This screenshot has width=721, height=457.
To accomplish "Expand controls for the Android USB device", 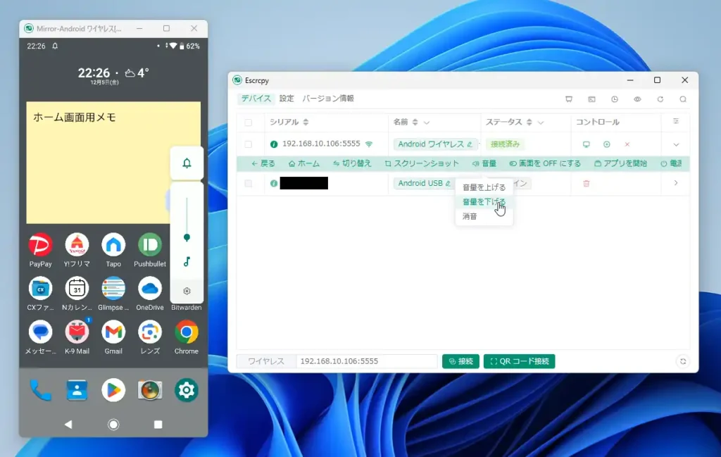I will click(x=676, y=183).
